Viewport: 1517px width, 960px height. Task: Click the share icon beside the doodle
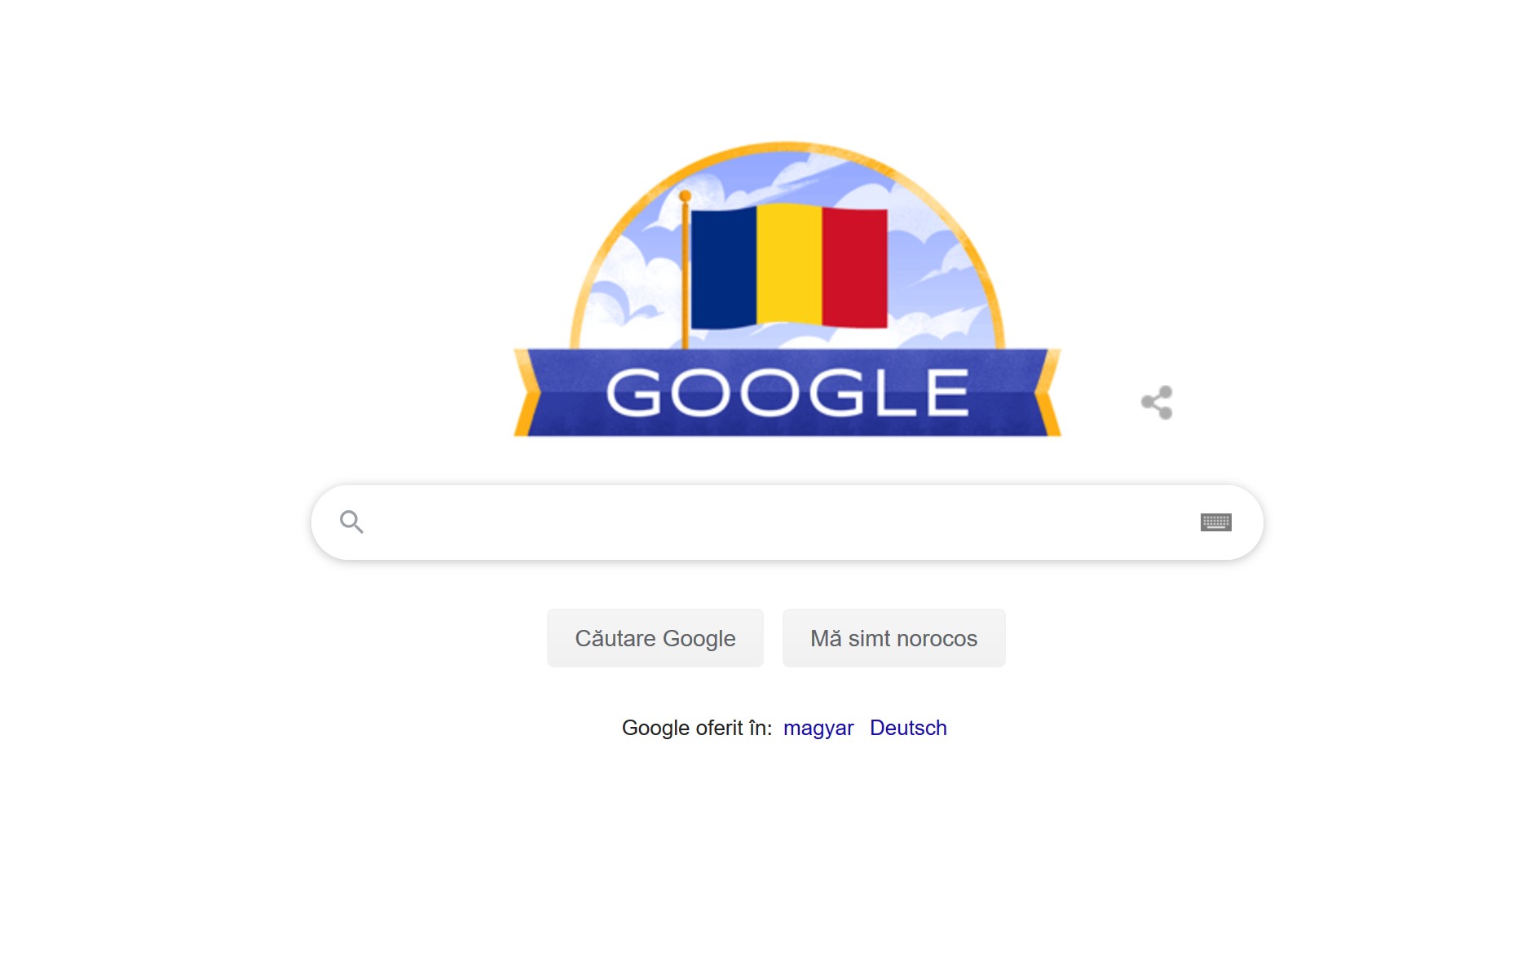click(x=1157, y=403)
